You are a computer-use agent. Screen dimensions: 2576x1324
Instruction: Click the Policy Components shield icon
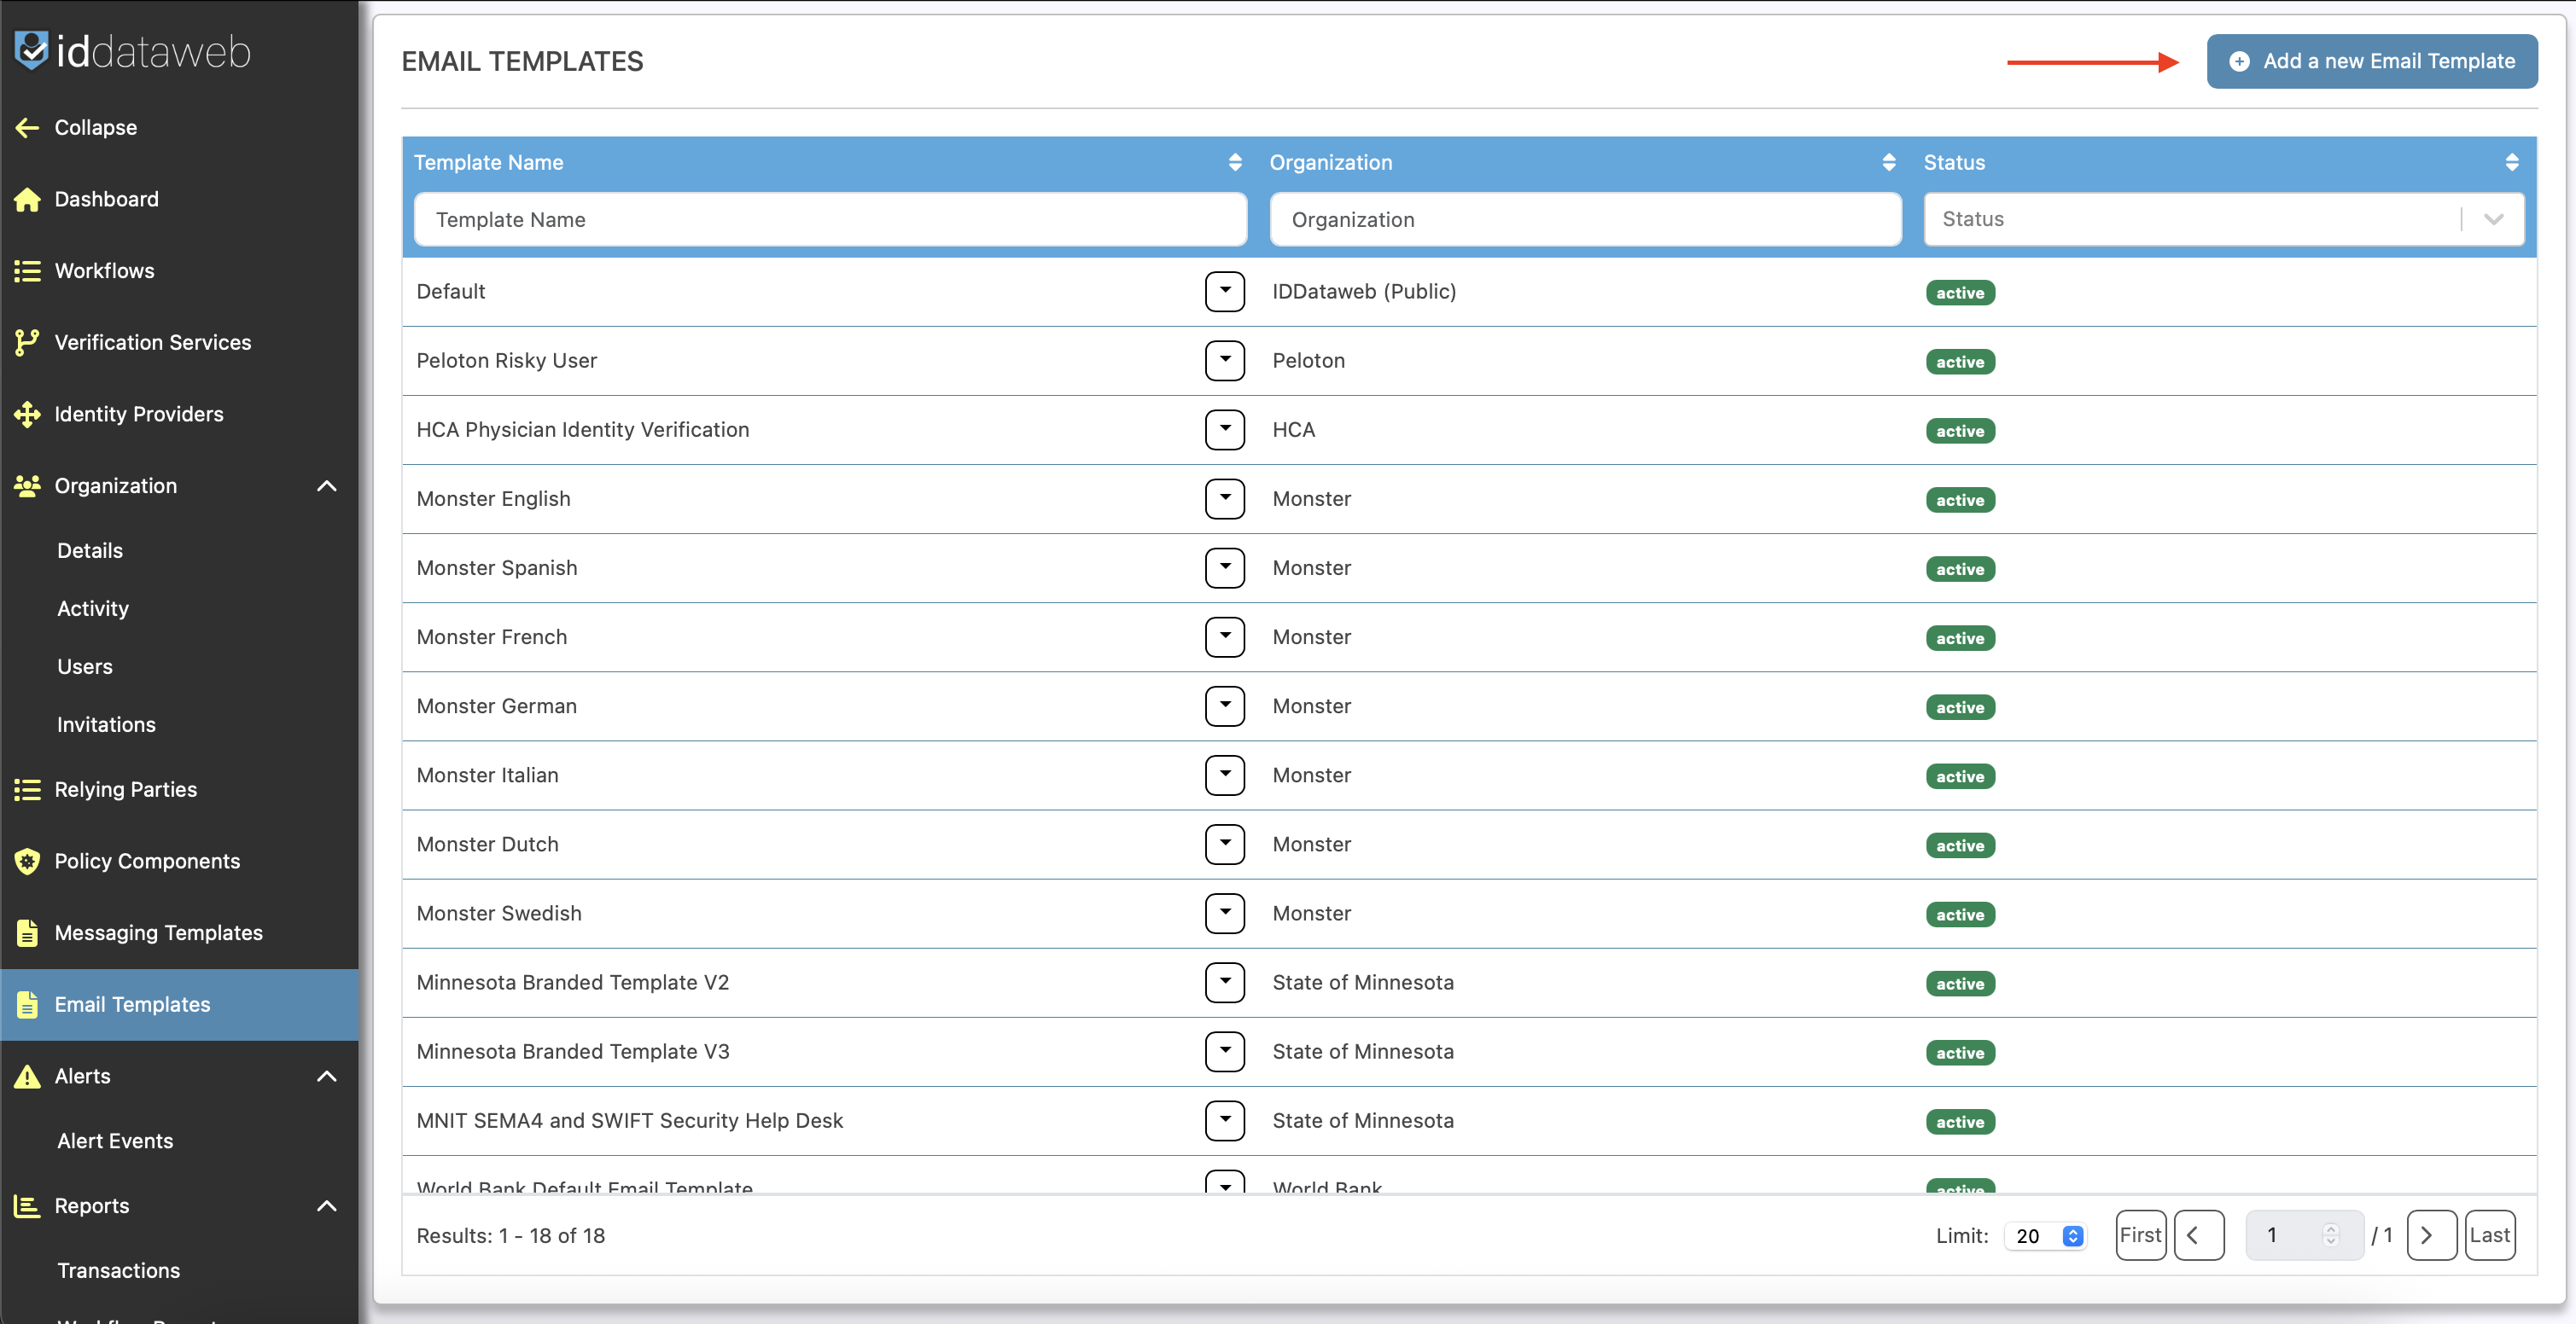click(27, 861)
